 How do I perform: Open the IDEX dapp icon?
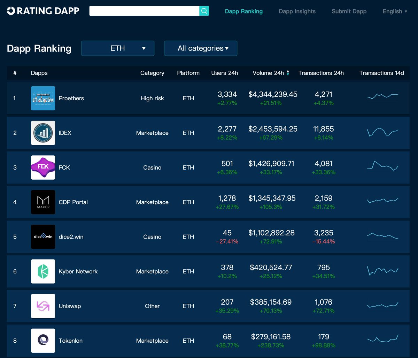43,133
